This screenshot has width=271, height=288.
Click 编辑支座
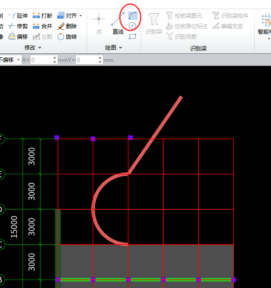click(x=227, y=26)
